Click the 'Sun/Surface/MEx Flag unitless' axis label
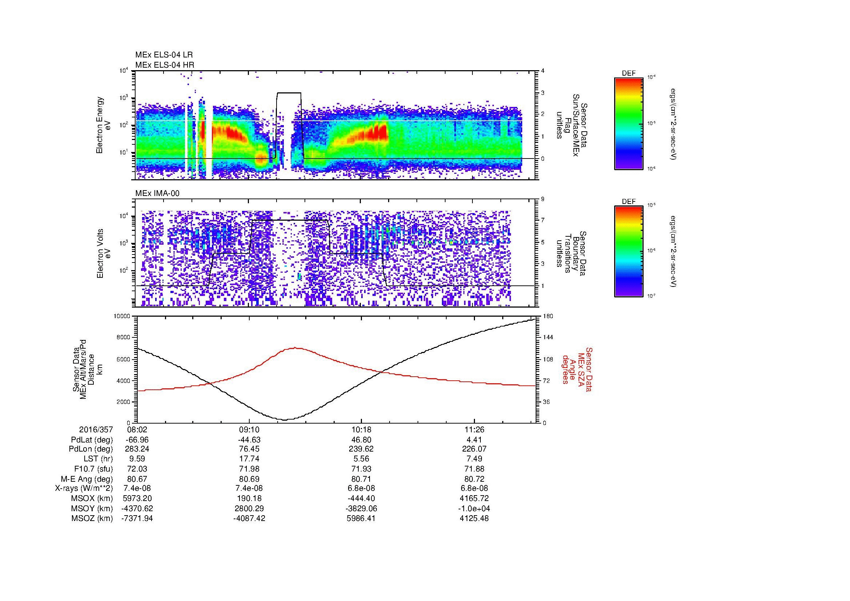 point(571,125)
